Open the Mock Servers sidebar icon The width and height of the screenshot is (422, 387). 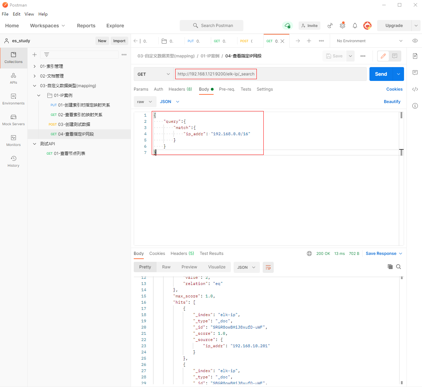coord(13,120)
